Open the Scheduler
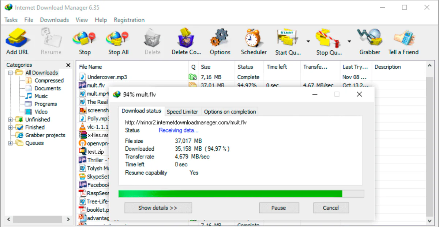 coord(253,38)
